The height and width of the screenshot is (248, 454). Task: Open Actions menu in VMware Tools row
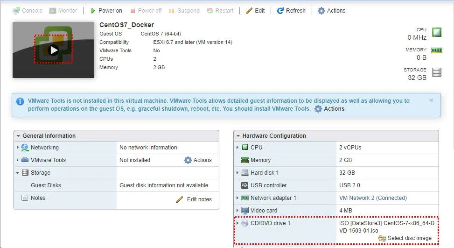(198, 160)
